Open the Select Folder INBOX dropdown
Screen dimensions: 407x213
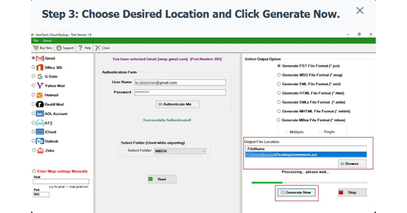pos(180,151)
